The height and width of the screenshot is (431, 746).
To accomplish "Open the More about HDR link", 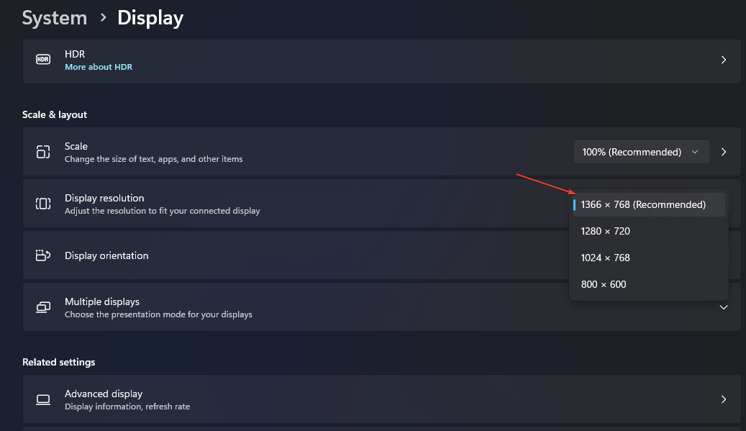I will [x=99, y=67].
